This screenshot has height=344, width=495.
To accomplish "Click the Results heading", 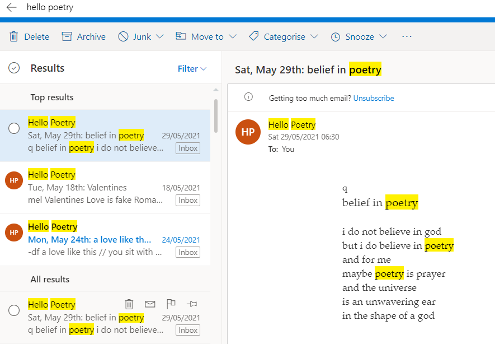I will (x=48, y=68).
